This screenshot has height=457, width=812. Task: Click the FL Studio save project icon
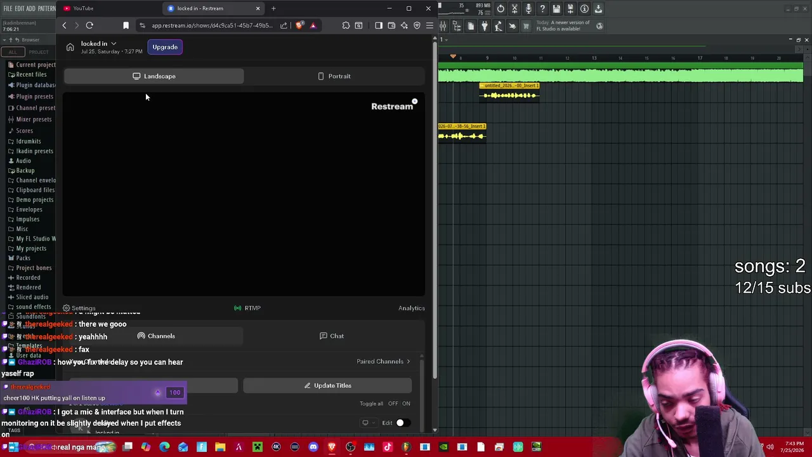click(x=556, y=9)
